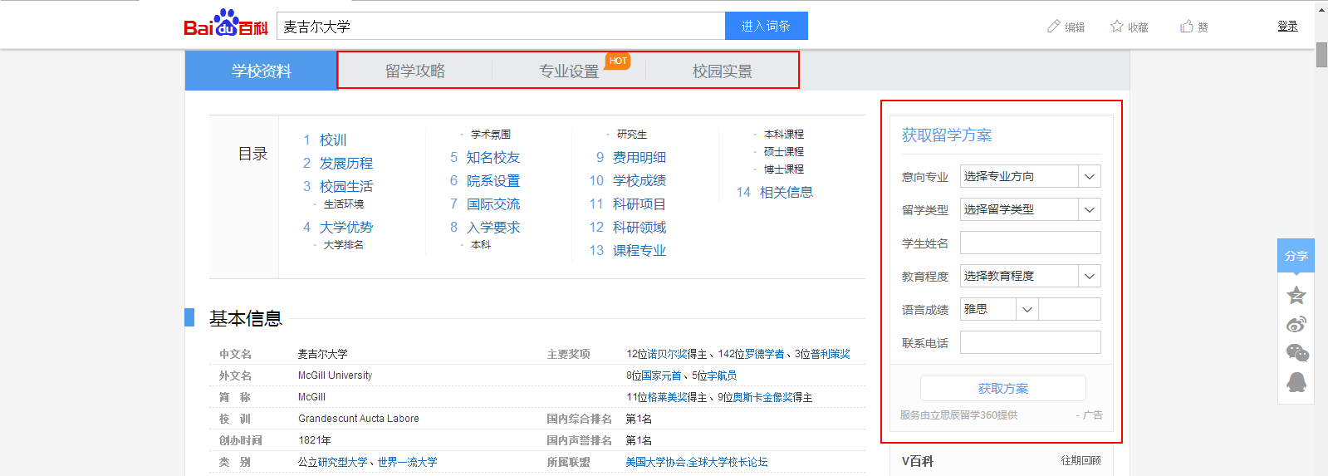Screen dimensions: 1328x476
Task: Jump to contents item 1 校训
Action: click(332, 140)
